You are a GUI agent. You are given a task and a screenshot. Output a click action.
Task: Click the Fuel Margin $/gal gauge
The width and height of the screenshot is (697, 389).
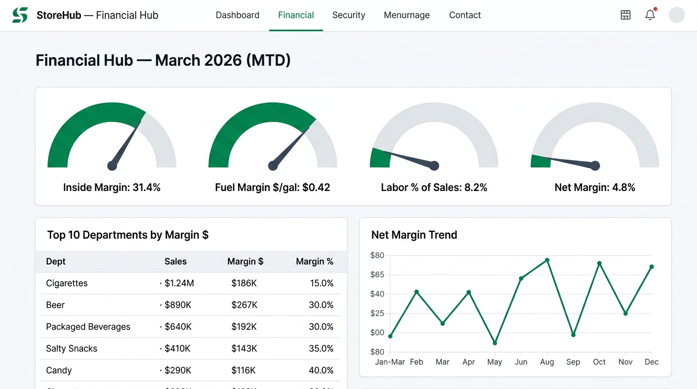[273, 136]
